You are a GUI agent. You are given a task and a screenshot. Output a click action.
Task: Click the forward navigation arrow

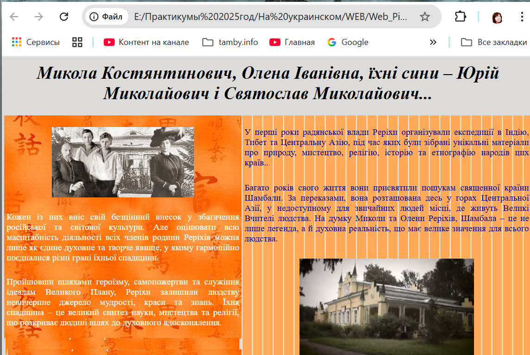click(x=39, y=17)
